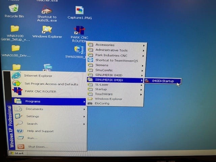This screenshot has height=162, width=216.
Task: Expand the SinuComNc submenu arrow
Action: coord(142,71)
